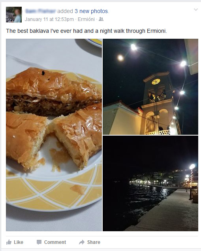Image resolution: width=201 pixels, height=251 pixels.
Task: Click the striped lamp post in waterfront photo
Action: point(192,178)
